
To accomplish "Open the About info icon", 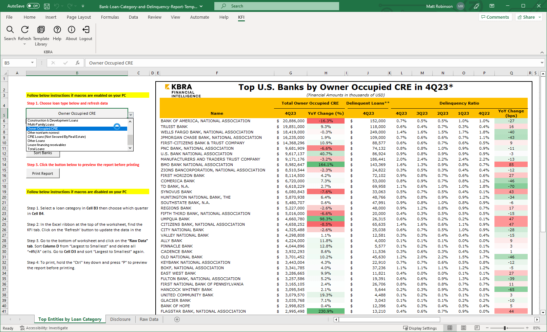I will tap(71, 30).
